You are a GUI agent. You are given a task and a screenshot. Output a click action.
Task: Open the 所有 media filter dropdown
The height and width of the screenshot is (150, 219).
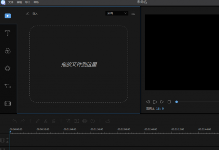(117, 13)
